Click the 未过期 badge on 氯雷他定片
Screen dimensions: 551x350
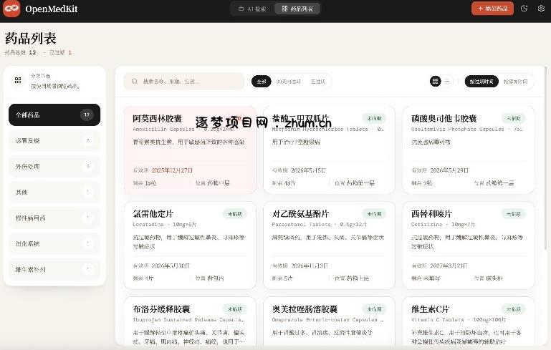click(x=235, y=214)
